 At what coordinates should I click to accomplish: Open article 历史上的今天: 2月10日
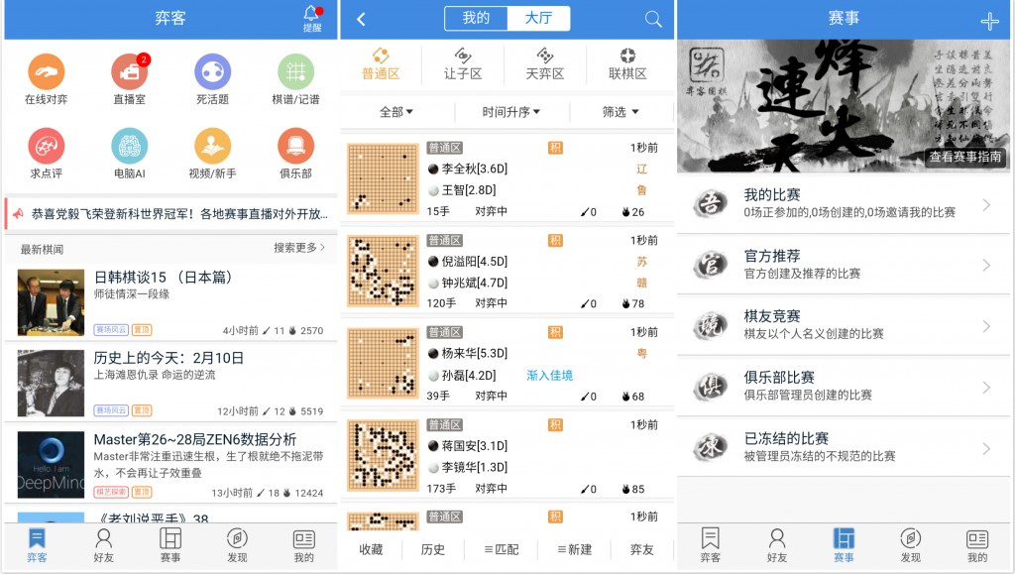[x=170, y=383]
